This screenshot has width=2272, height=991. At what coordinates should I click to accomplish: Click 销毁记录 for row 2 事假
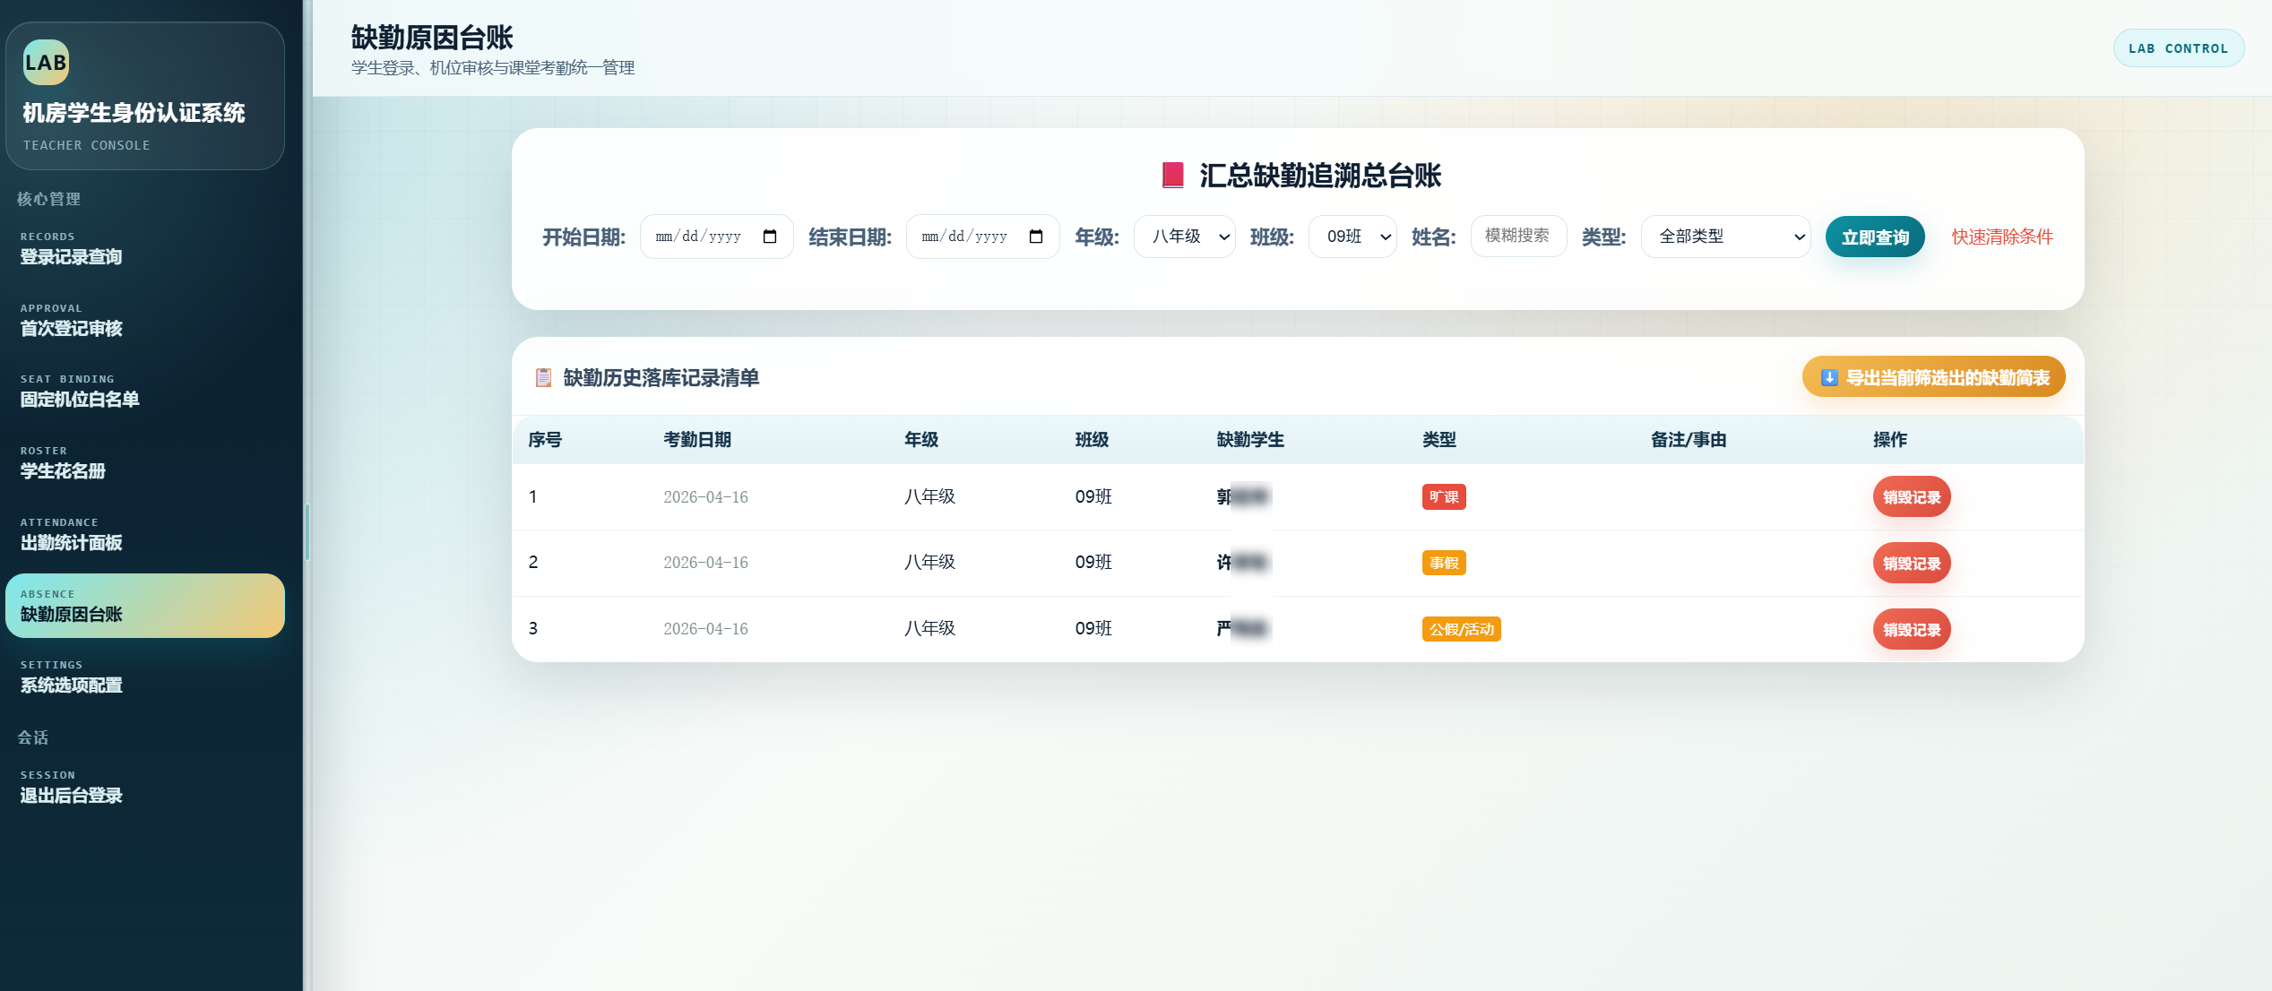(1912, 564)
